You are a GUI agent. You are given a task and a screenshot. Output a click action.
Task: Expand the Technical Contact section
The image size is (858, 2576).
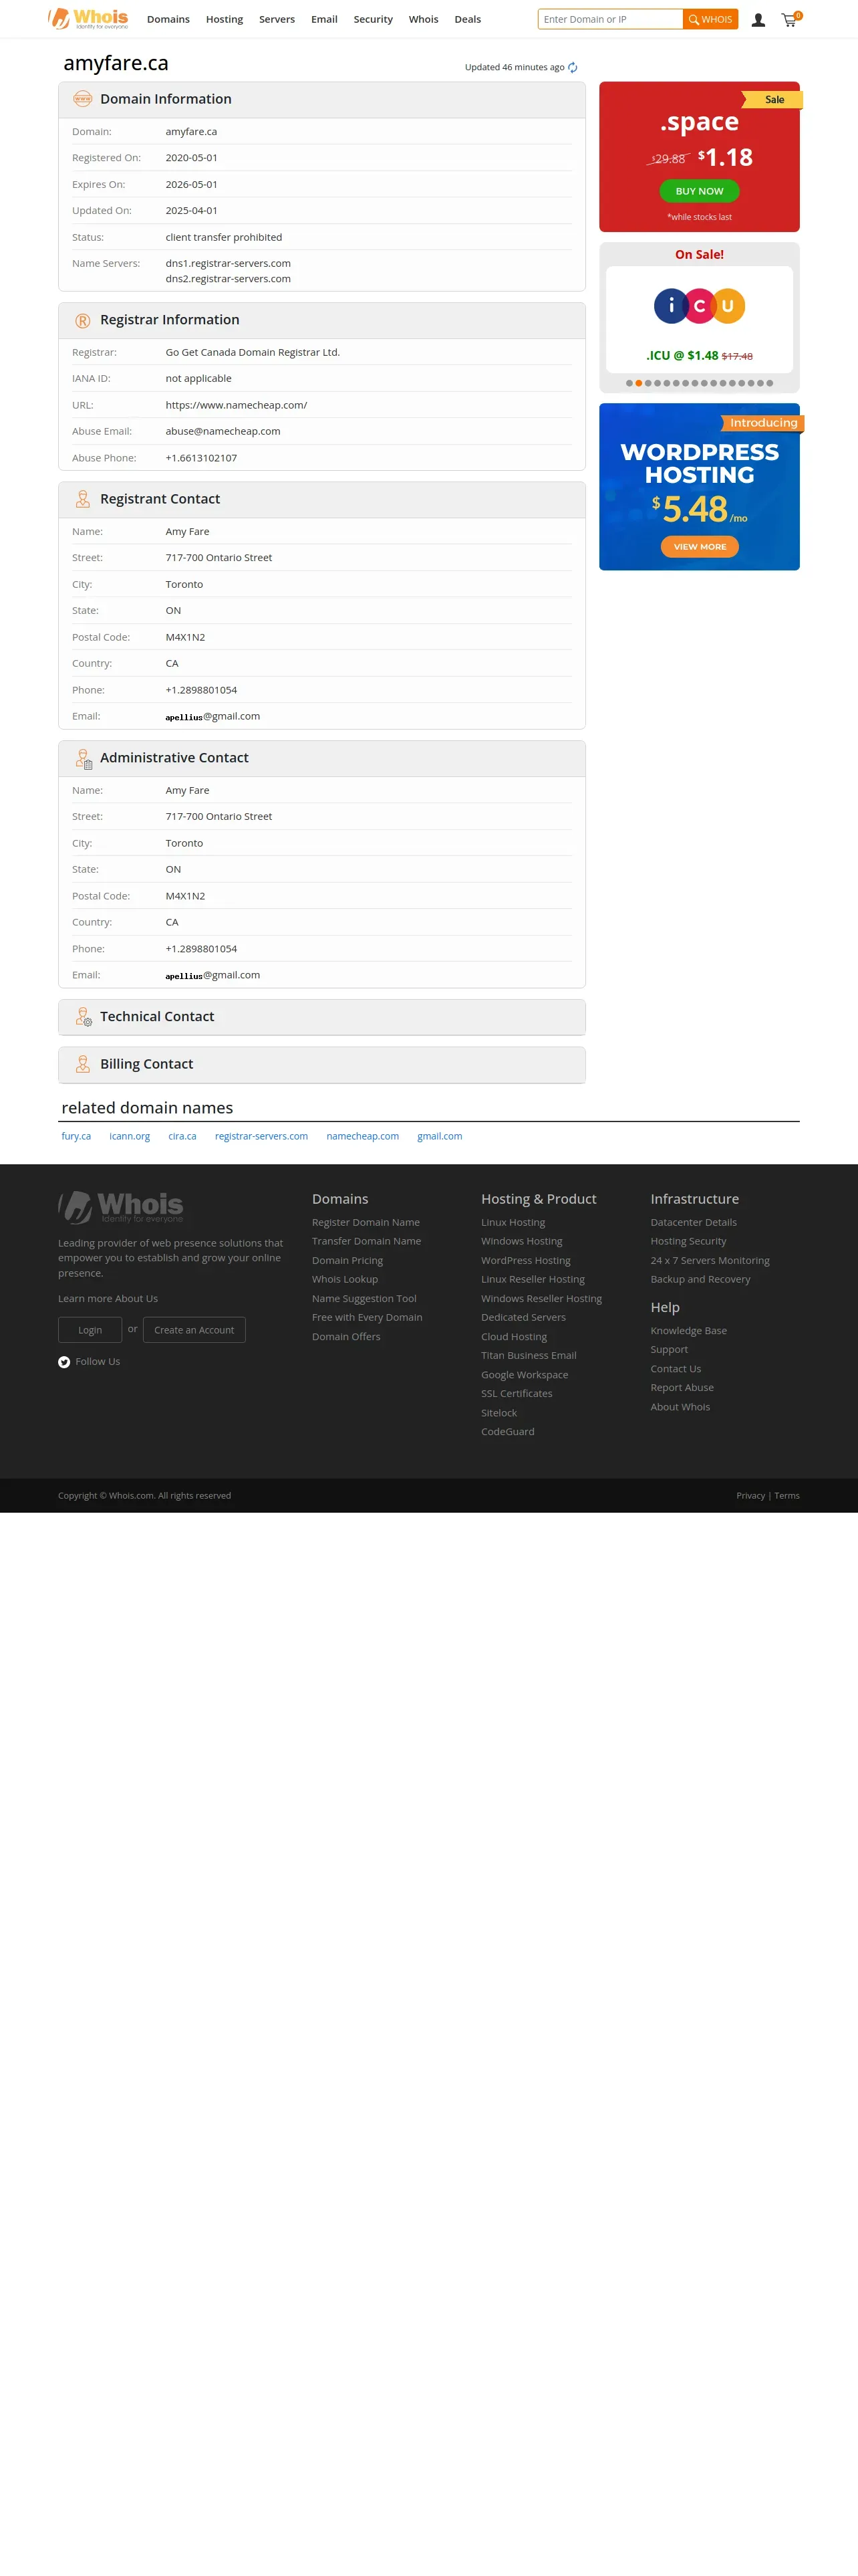321,1017
